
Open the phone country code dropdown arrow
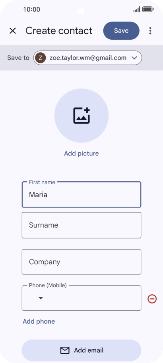[x=41, y=298]
